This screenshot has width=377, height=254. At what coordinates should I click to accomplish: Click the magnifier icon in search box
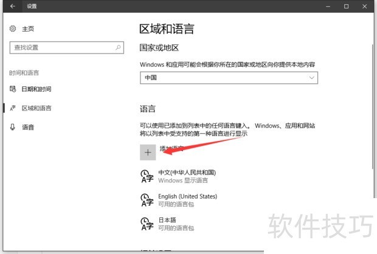click(117, 47)
